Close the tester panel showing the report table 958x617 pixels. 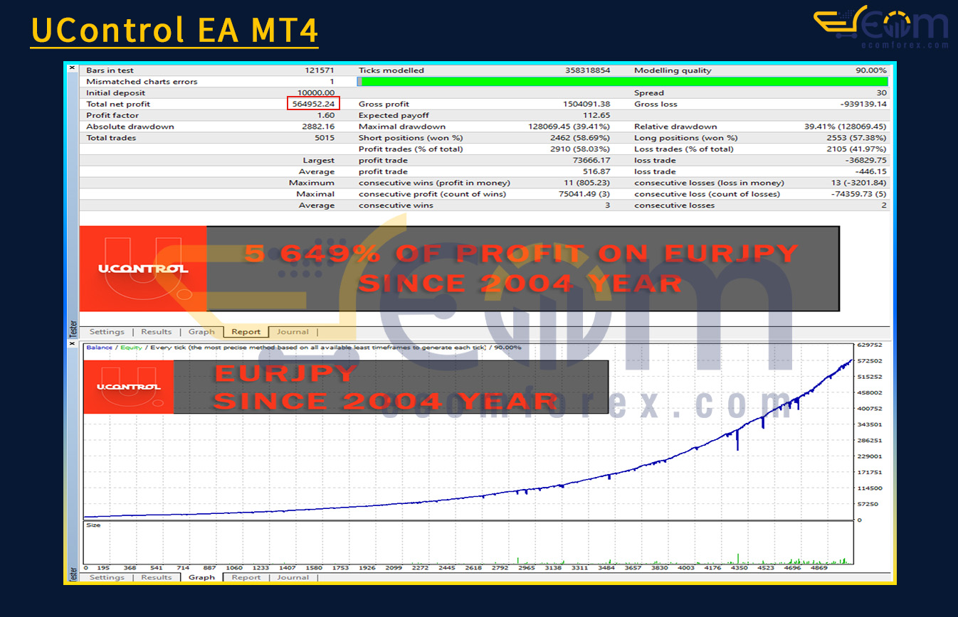[72, 68]
